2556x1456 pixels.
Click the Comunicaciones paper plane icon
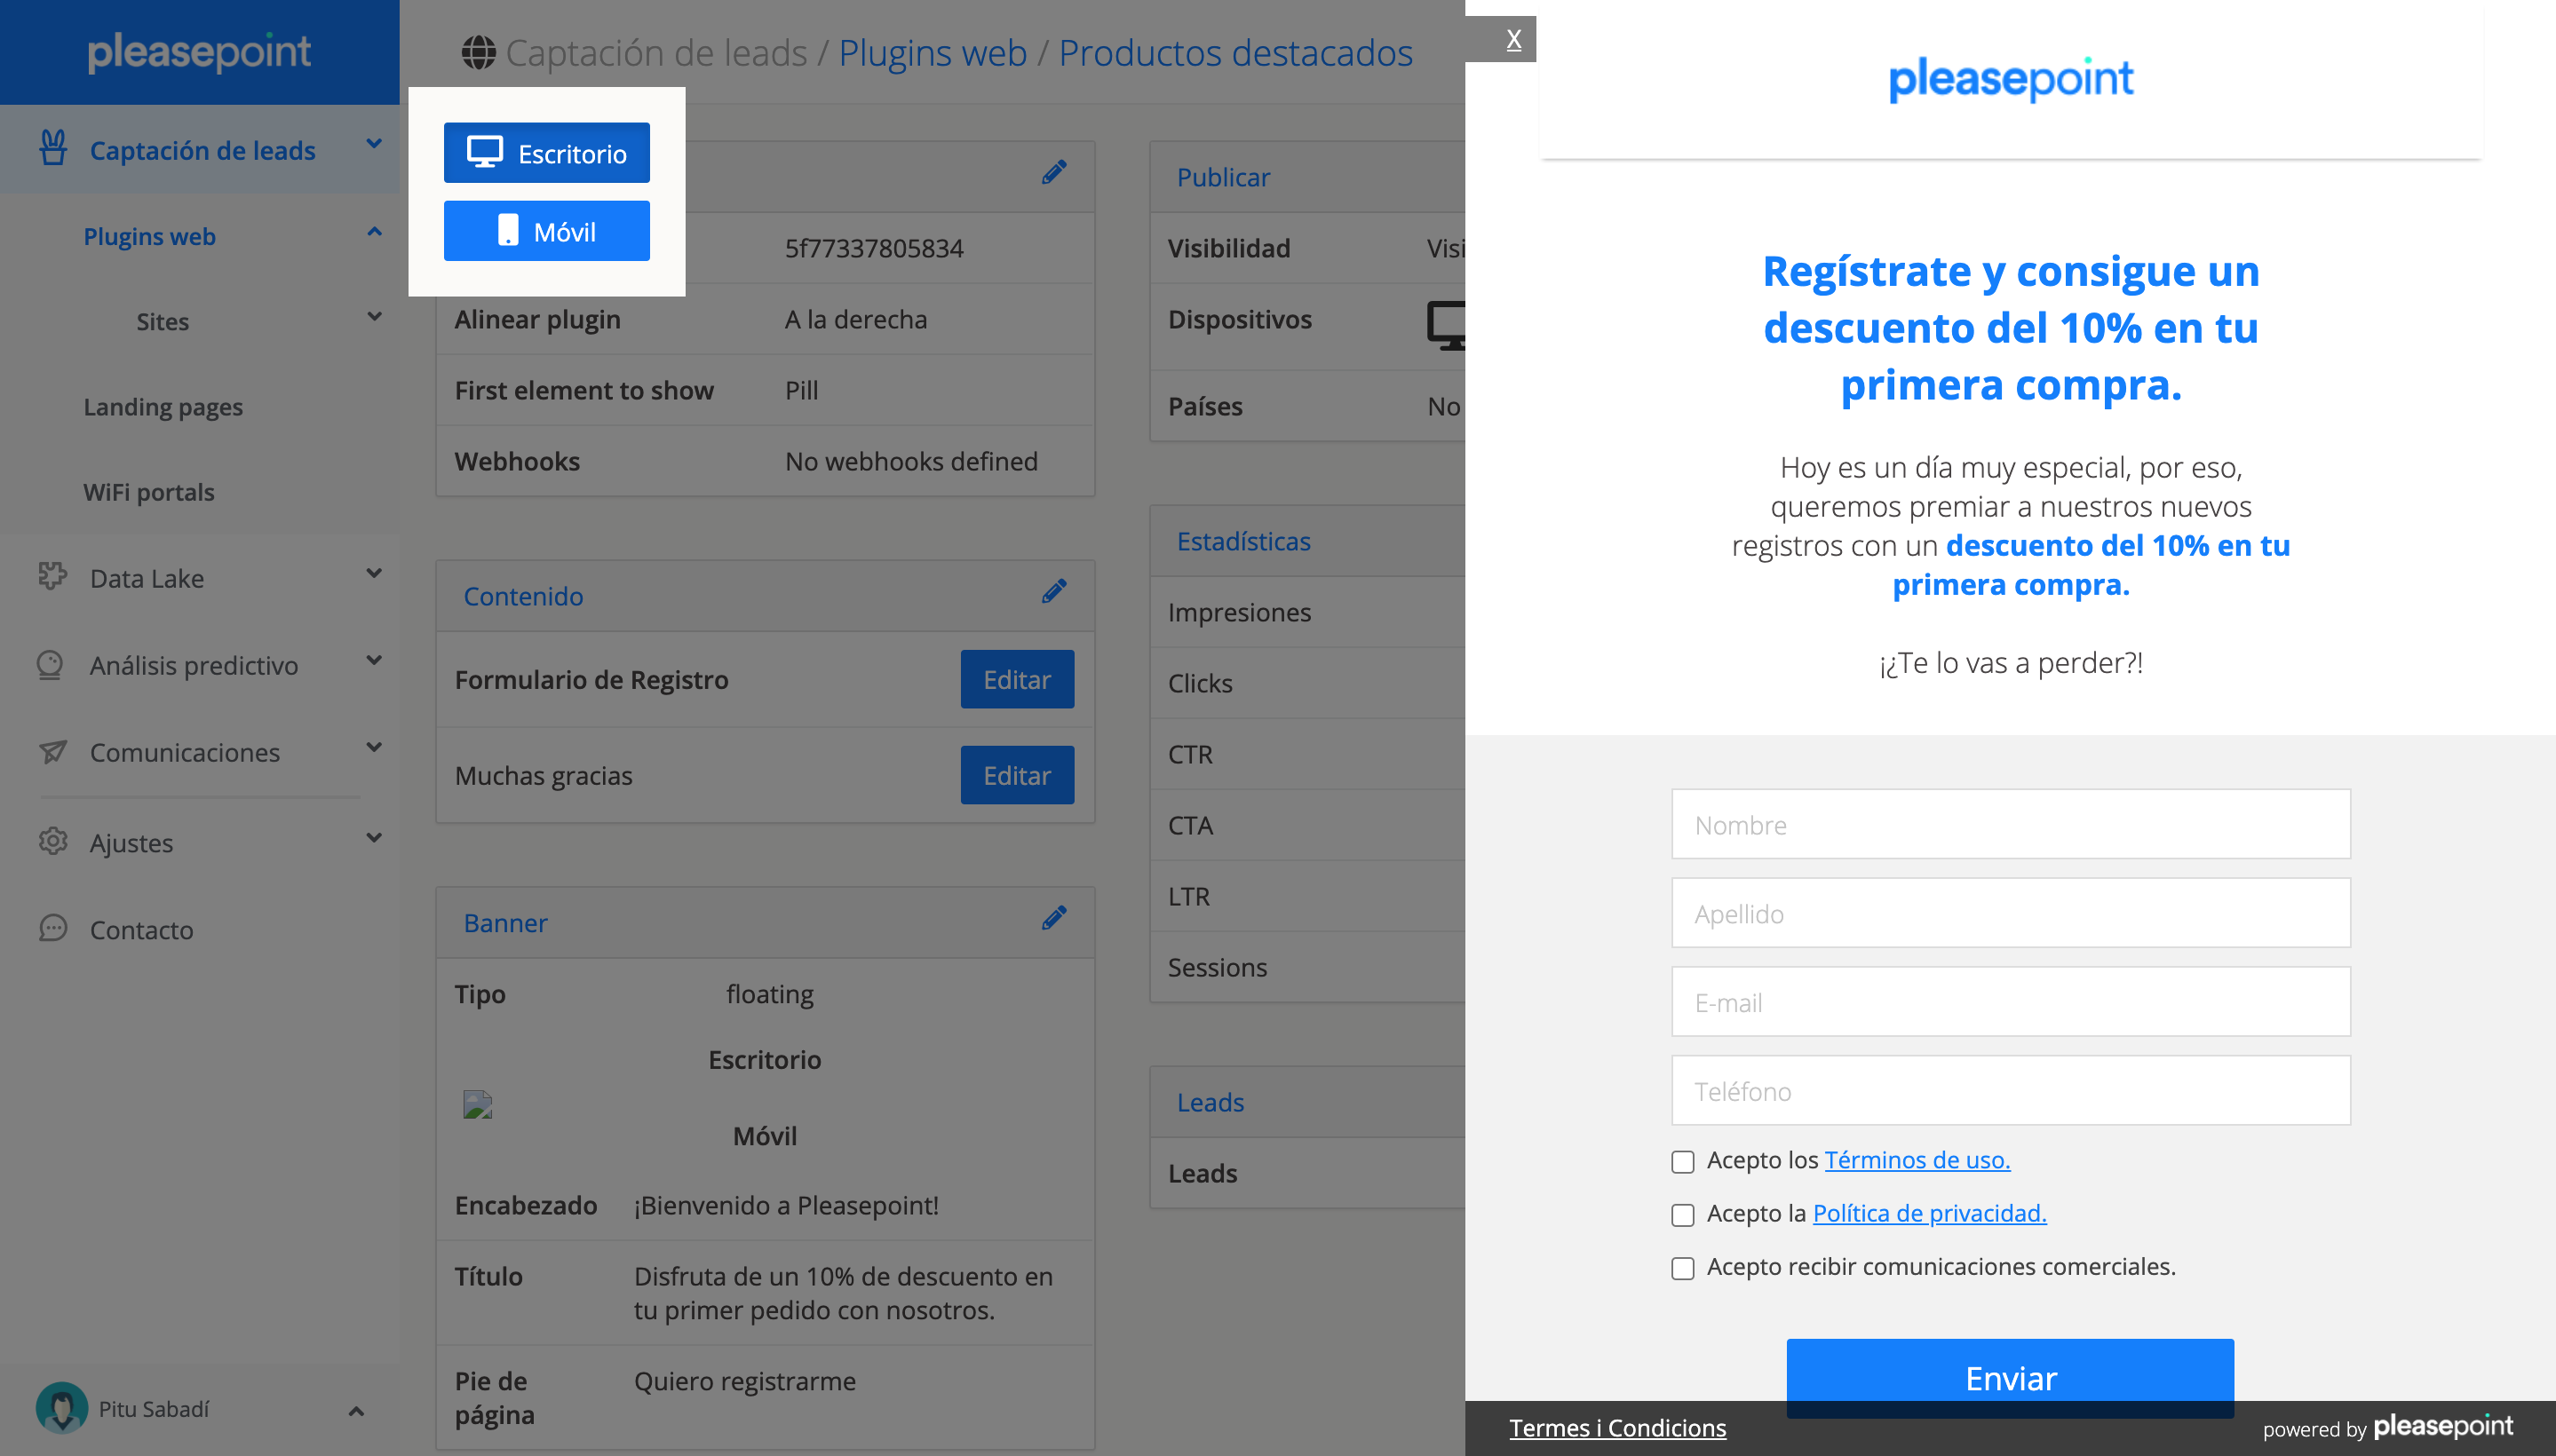52,751
